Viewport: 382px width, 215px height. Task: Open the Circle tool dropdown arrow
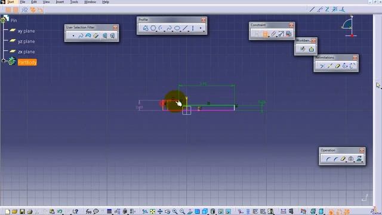156,31
